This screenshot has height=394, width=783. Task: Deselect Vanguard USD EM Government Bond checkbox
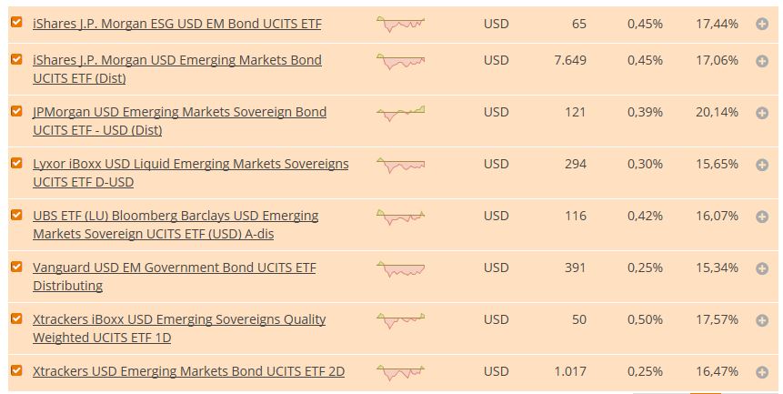pyautogui.click(x=16, y=268)
